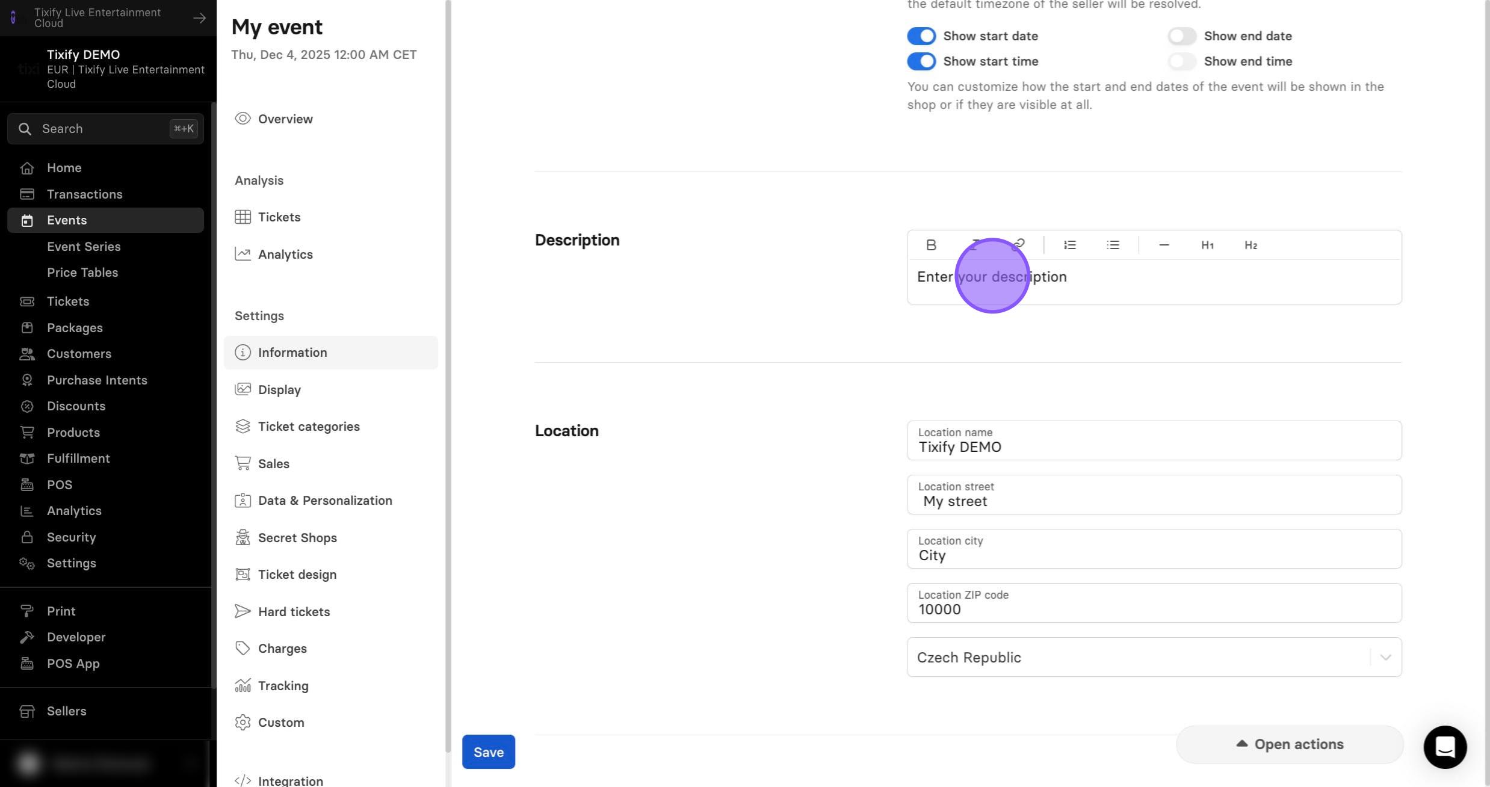The width and height of the screenshot is (1490, 787).
Task: Expand the Czech Republic country dropdown
Action: 1154,657
